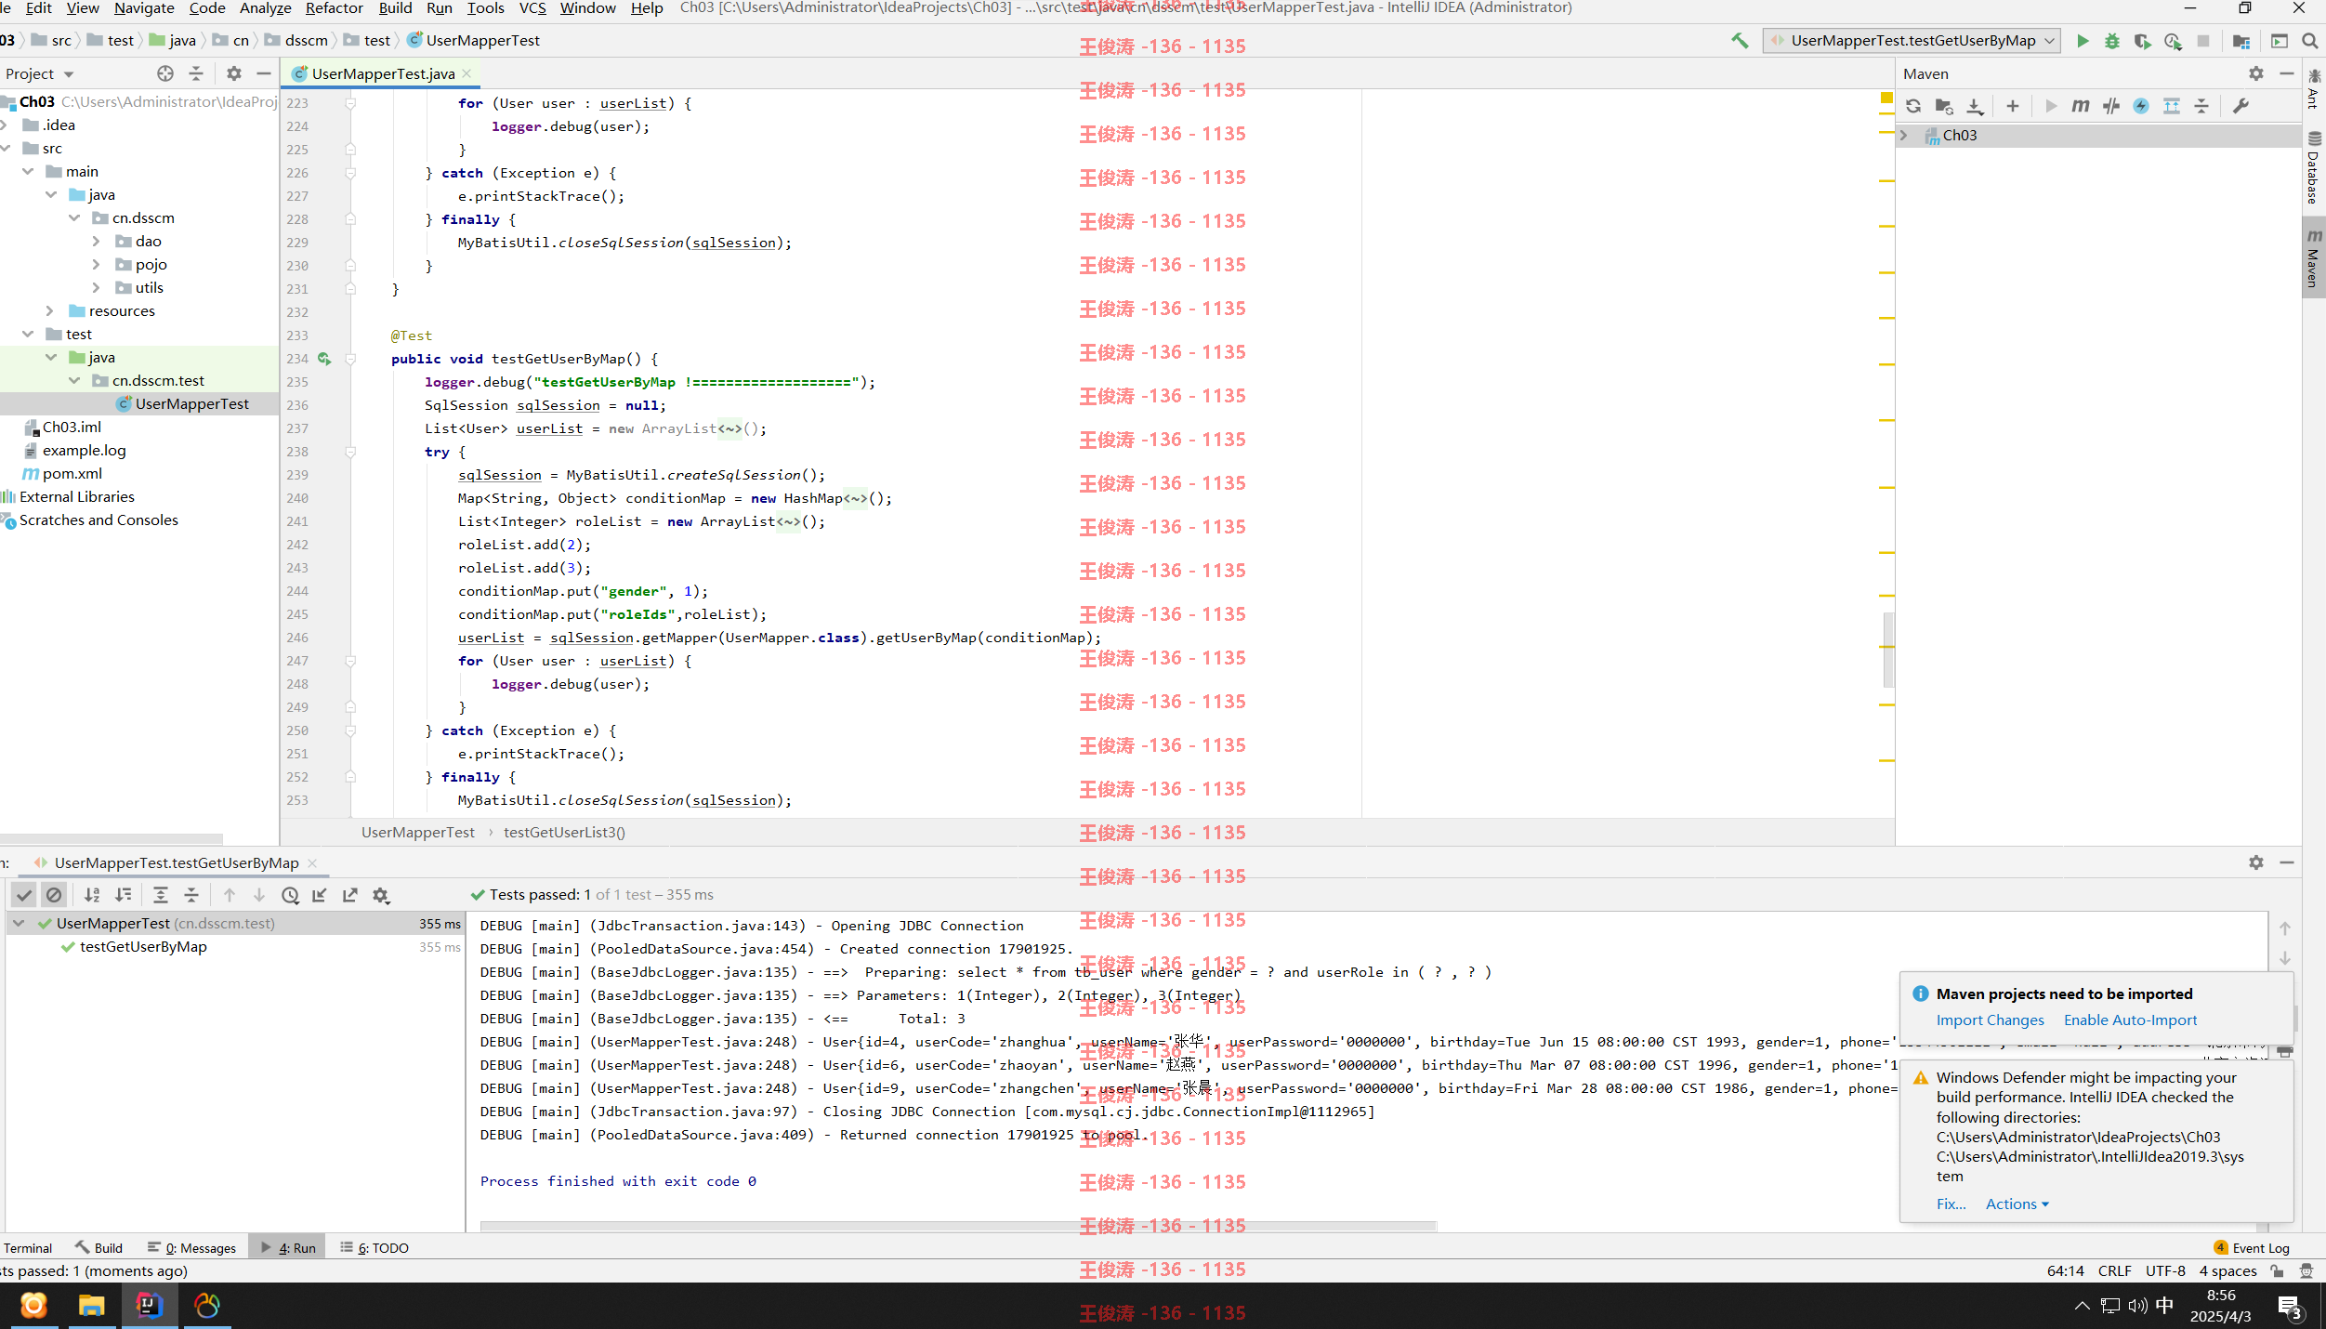The image size is (2326, 1329).
Task: Toggle Show Ignored tests button
Action: (x=54, y=895)
